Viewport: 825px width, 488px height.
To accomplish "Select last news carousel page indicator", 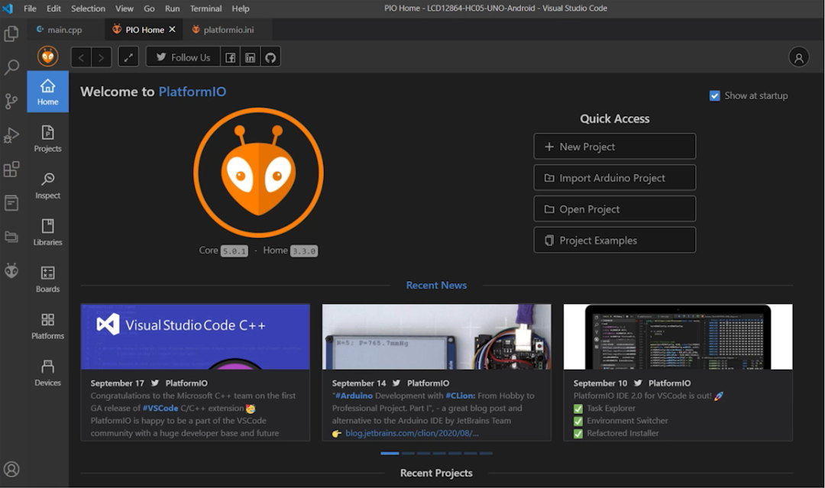I will (486, 454).
